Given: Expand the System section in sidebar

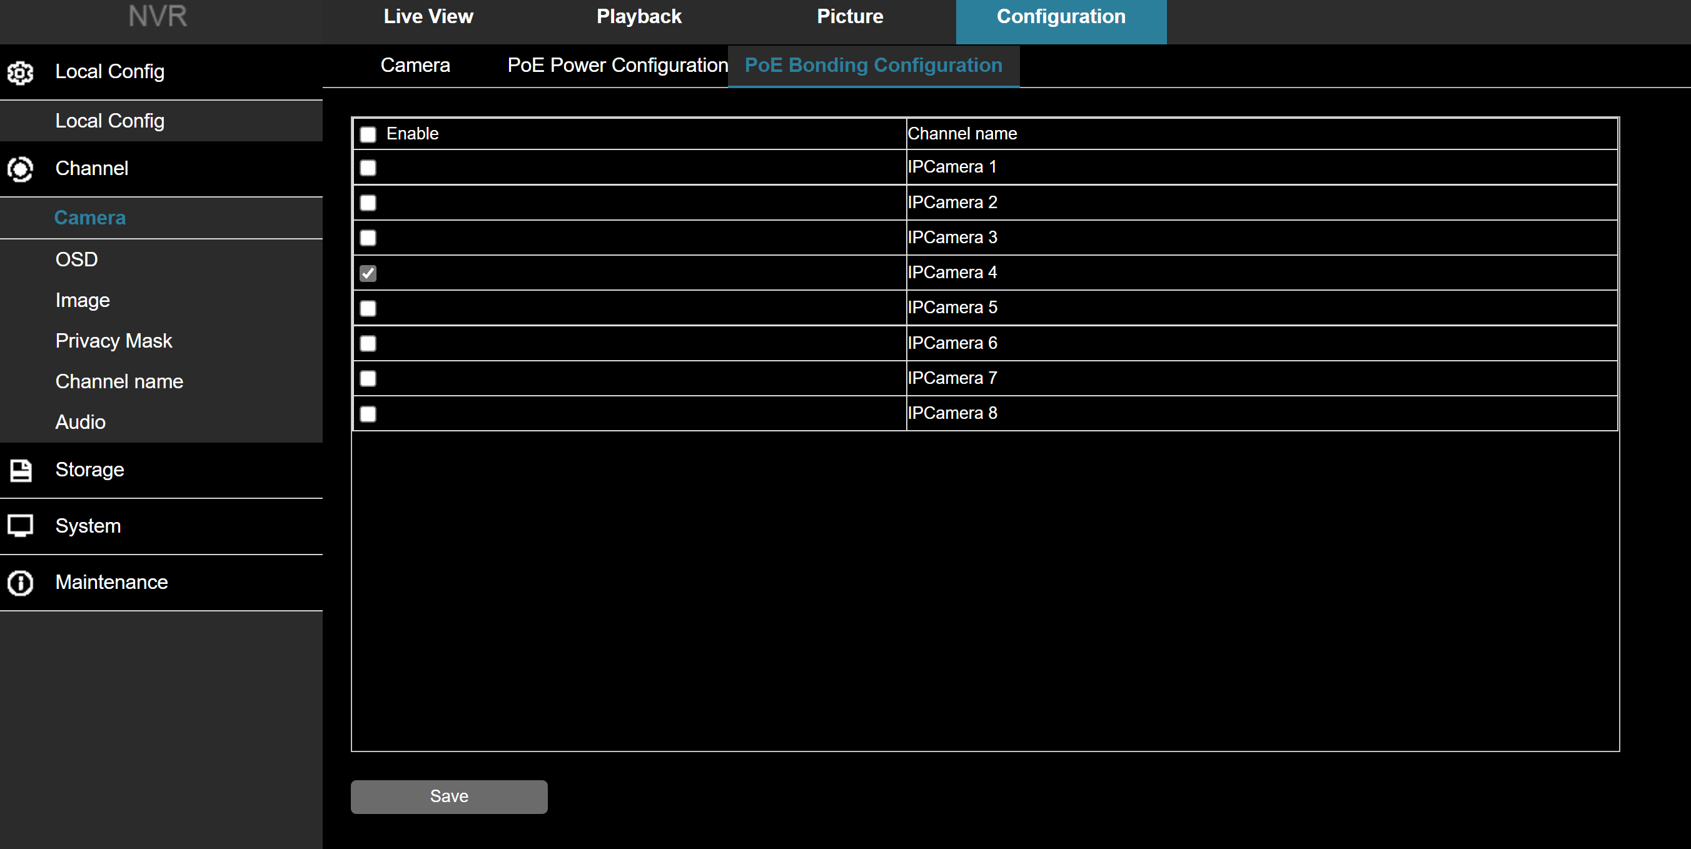Looking at the screenshot, I should (x=88, y=526).
